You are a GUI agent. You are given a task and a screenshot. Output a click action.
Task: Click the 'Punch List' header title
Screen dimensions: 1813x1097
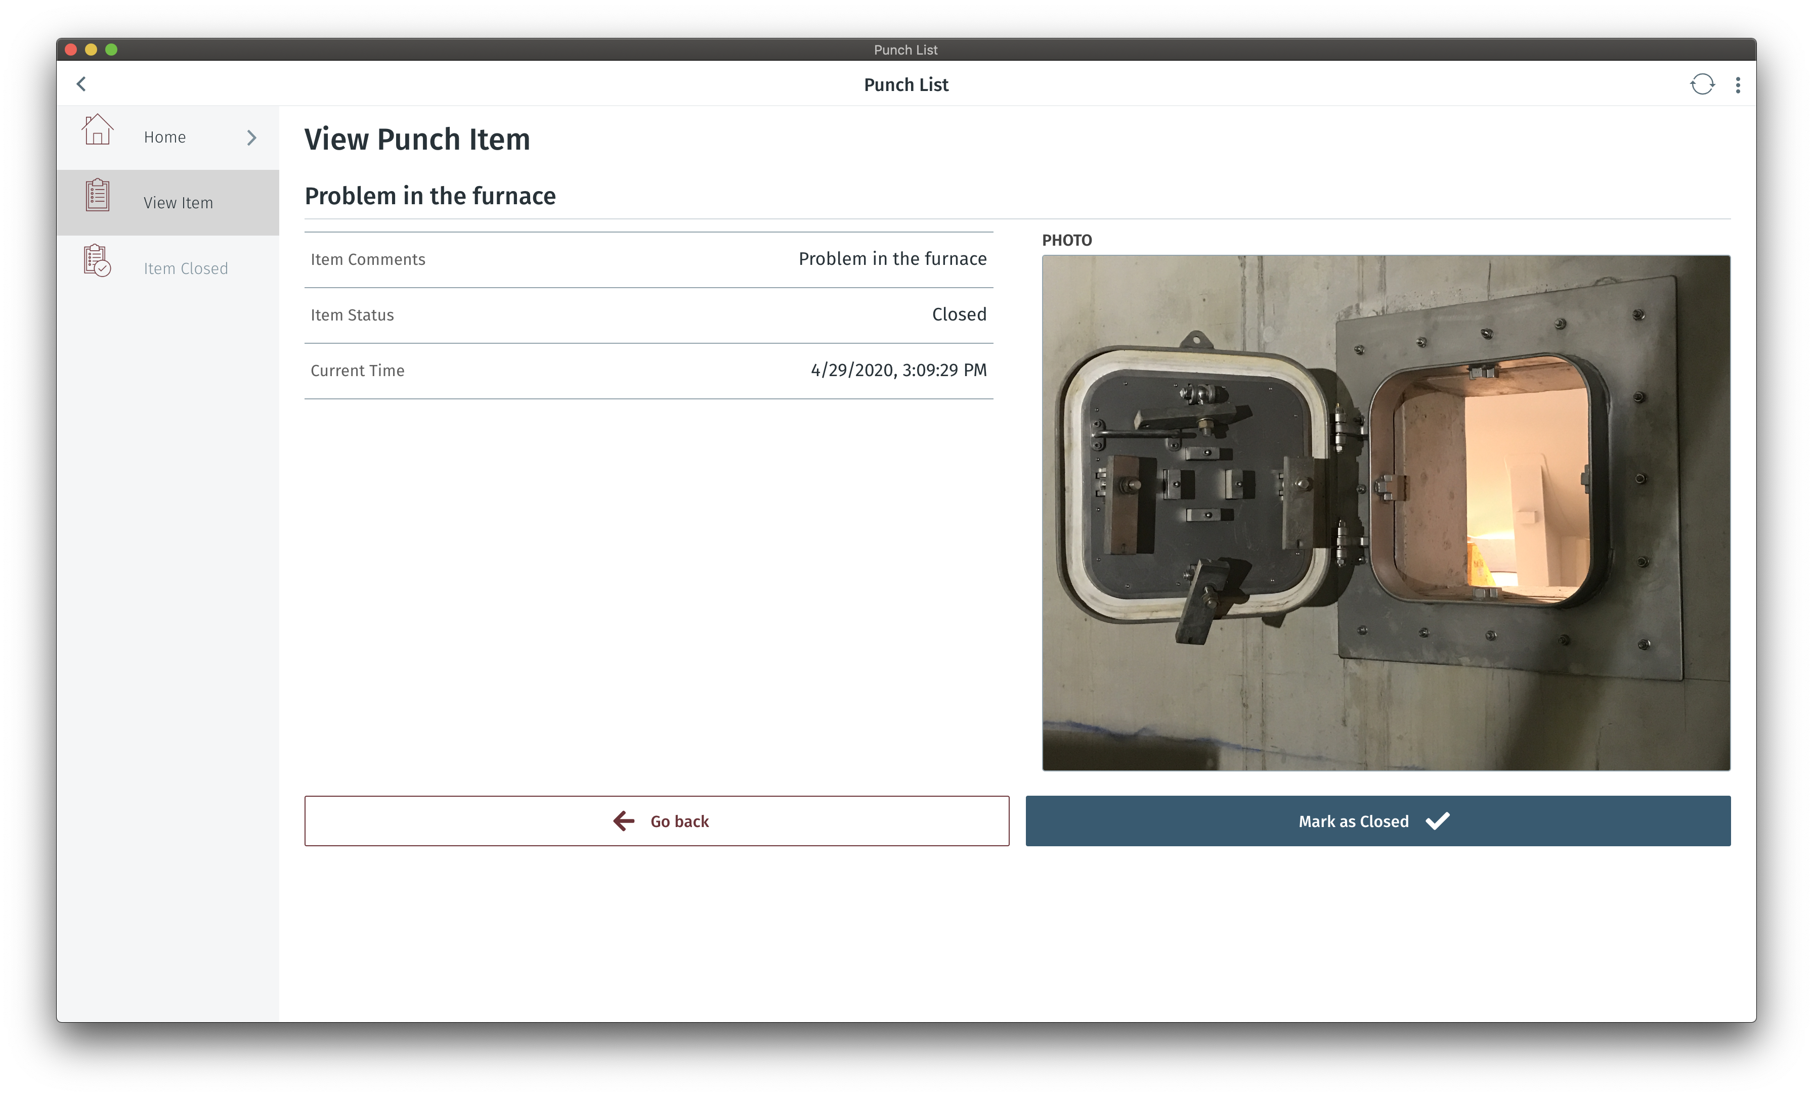coord(906,84)
